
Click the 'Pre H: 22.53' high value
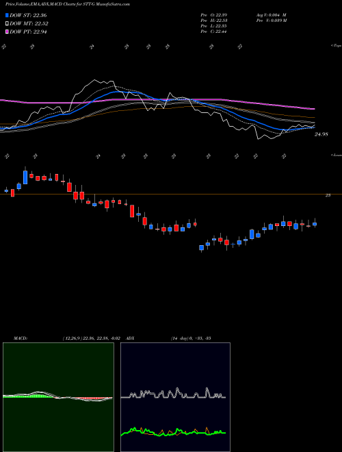click(x=213, y=21)
